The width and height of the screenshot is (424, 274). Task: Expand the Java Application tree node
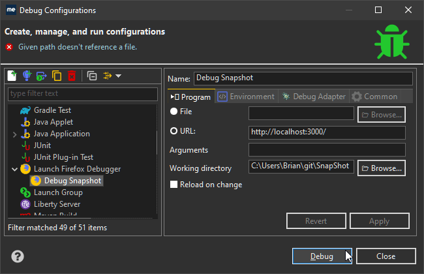point(15,134)
